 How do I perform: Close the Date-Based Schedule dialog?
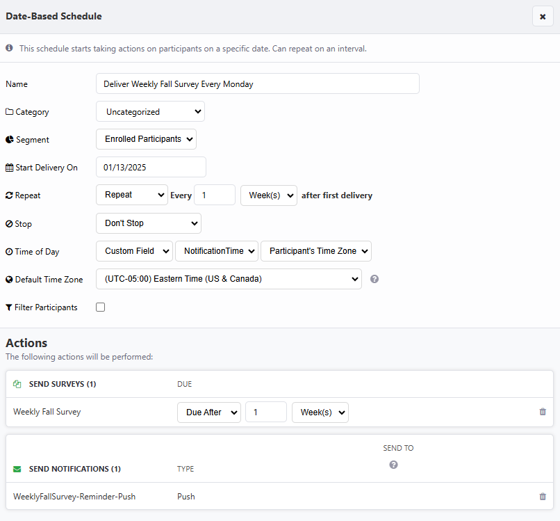(x=542, y=17)
